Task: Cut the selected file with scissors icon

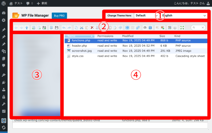Action: (x=82, y=28)
